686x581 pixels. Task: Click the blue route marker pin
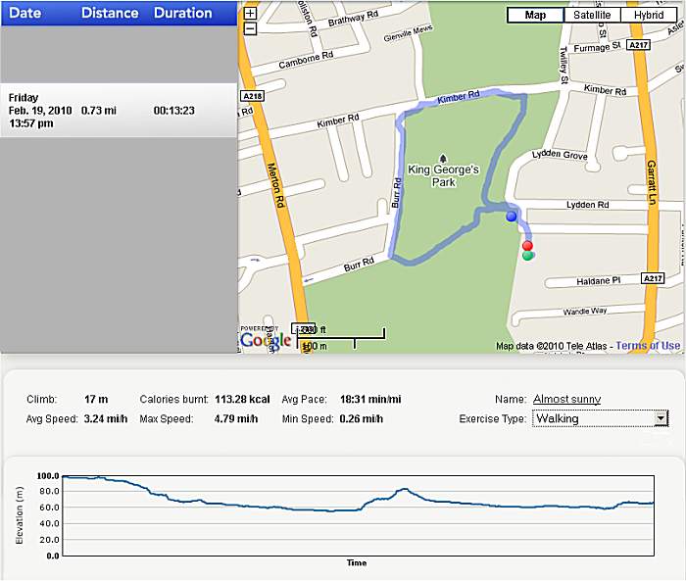(511, 217)
